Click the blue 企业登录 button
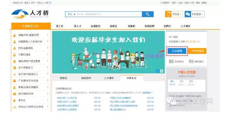 tap(177, 51)
